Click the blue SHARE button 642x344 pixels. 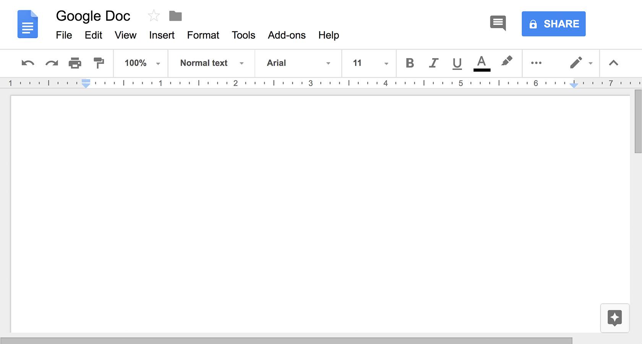pyautogui.click(x=553, y=24)
